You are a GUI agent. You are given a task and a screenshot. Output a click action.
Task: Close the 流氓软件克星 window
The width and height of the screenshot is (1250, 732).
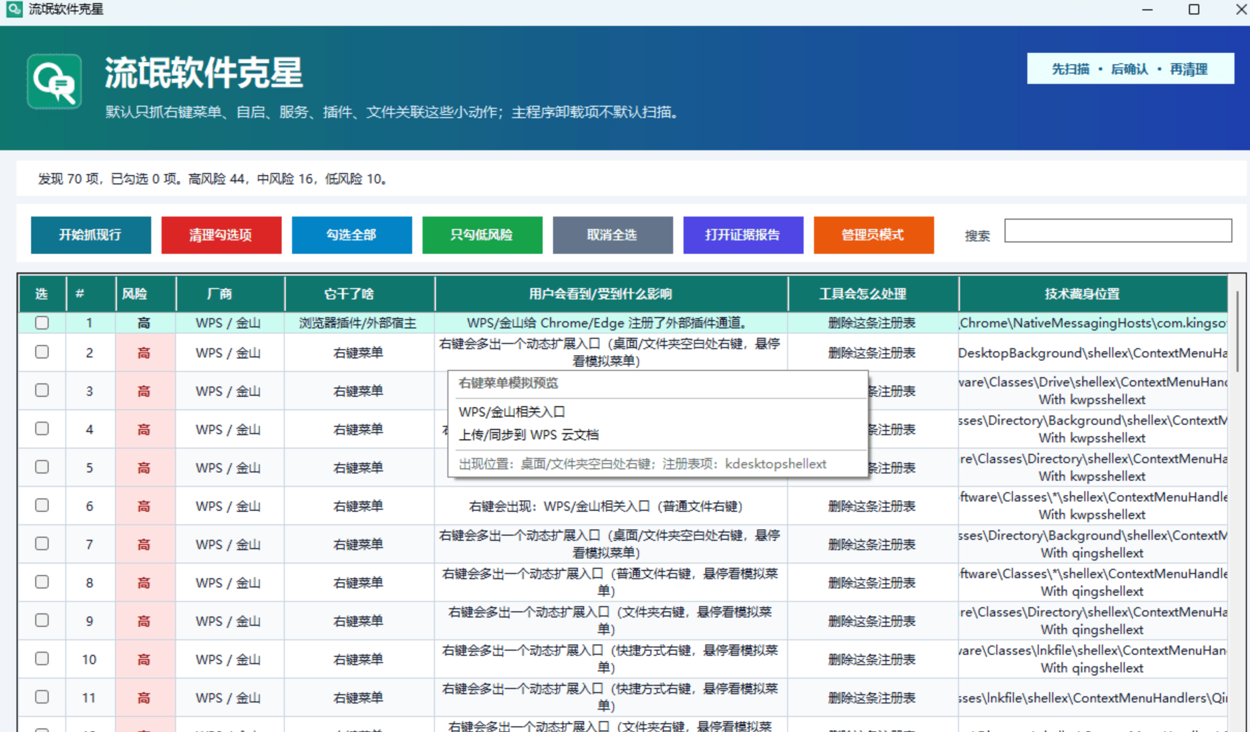tap(1241, 9)
